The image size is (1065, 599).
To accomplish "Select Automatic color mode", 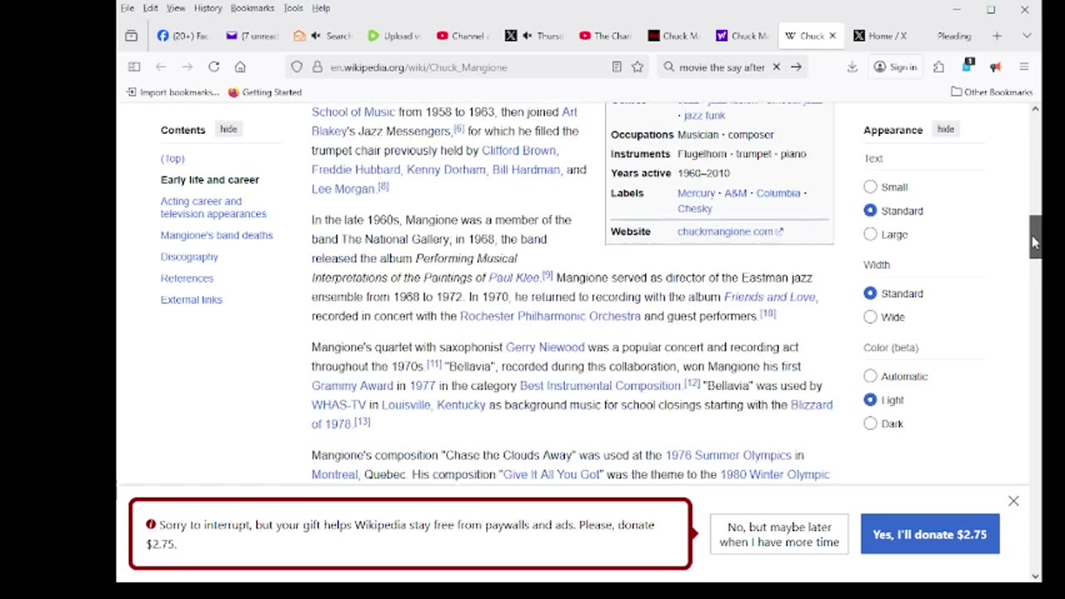I will coord(870,376).
